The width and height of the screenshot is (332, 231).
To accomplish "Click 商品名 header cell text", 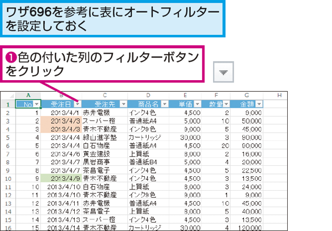I will pyautogui.click(x=148, y=104).
